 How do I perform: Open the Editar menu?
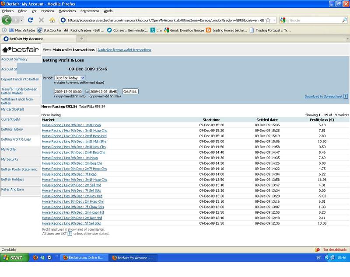pos(22,11)
